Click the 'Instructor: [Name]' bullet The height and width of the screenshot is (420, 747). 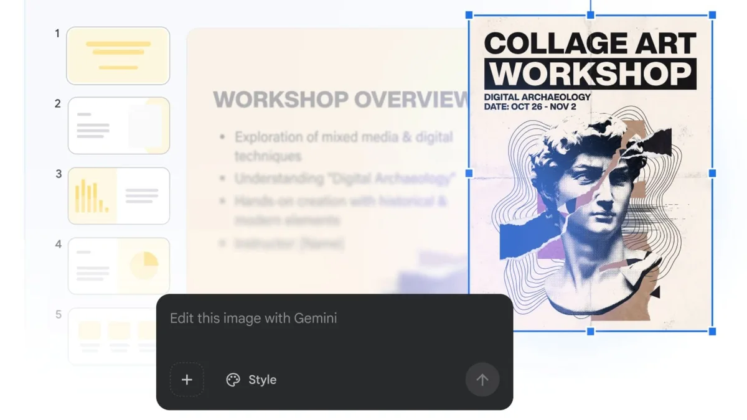click(289, 243)
